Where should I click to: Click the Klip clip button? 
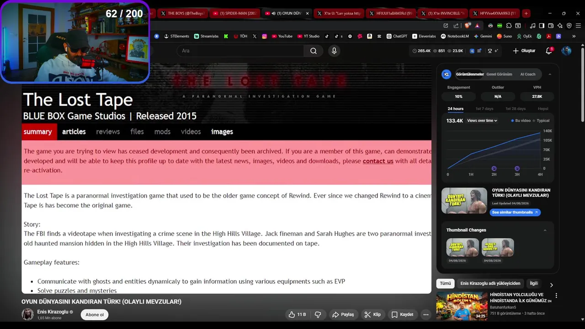pyautogui.click(x=372, y=314)
